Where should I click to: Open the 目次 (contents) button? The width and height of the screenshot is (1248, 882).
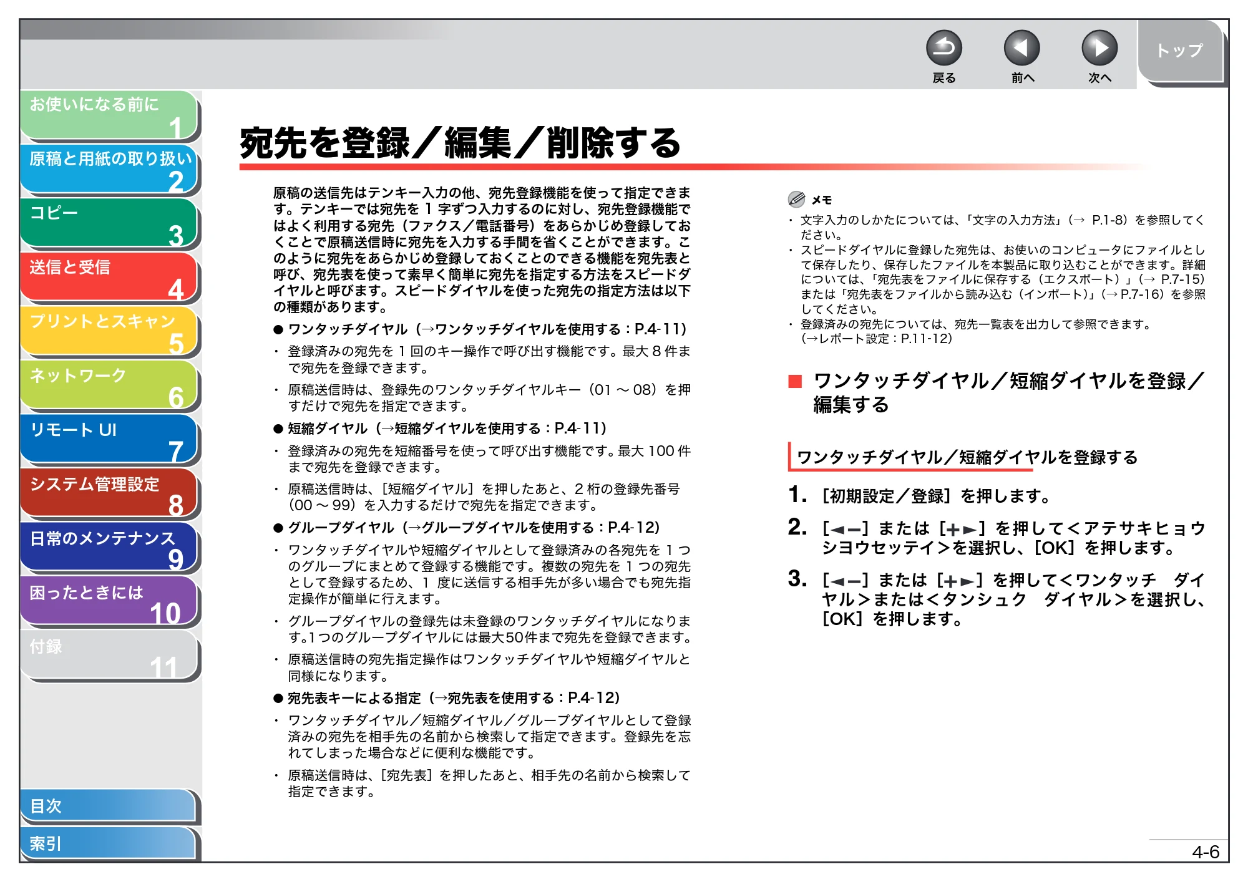(109, 807)
